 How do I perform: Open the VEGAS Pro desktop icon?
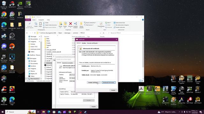coord(12,58)
